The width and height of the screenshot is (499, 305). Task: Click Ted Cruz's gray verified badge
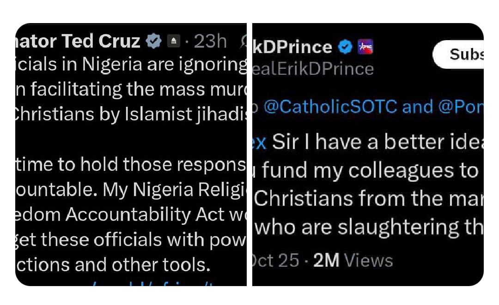[154, 42]
